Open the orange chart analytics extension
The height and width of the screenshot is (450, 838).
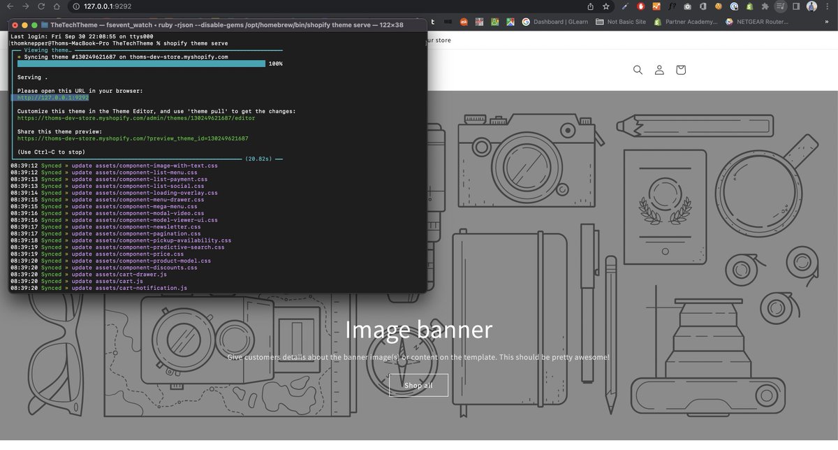pos(656,6)
